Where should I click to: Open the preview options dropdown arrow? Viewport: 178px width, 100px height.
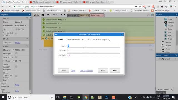tap(64, 15)
